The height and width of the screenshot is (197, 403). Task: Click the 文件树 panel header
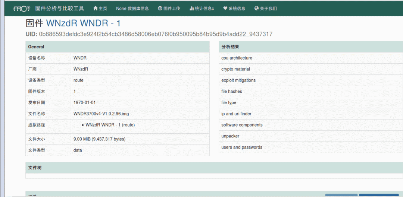click(214, 168)
